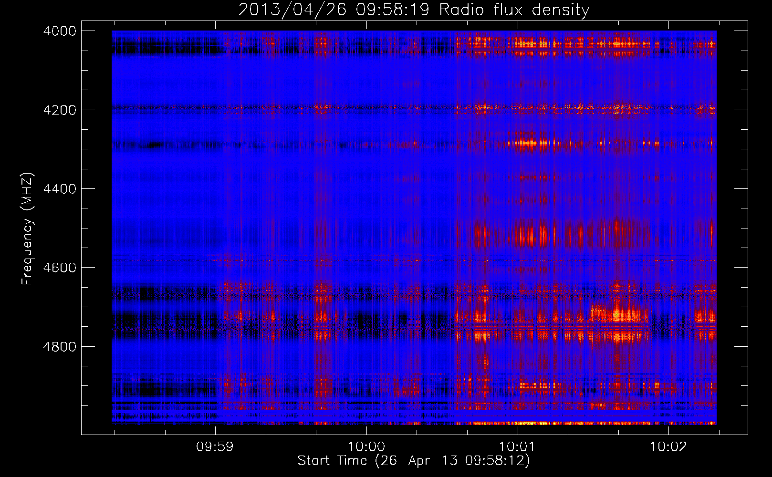Click the '09:59' time axis label
This screenshot has height=477, width=772.
point(215,447)
